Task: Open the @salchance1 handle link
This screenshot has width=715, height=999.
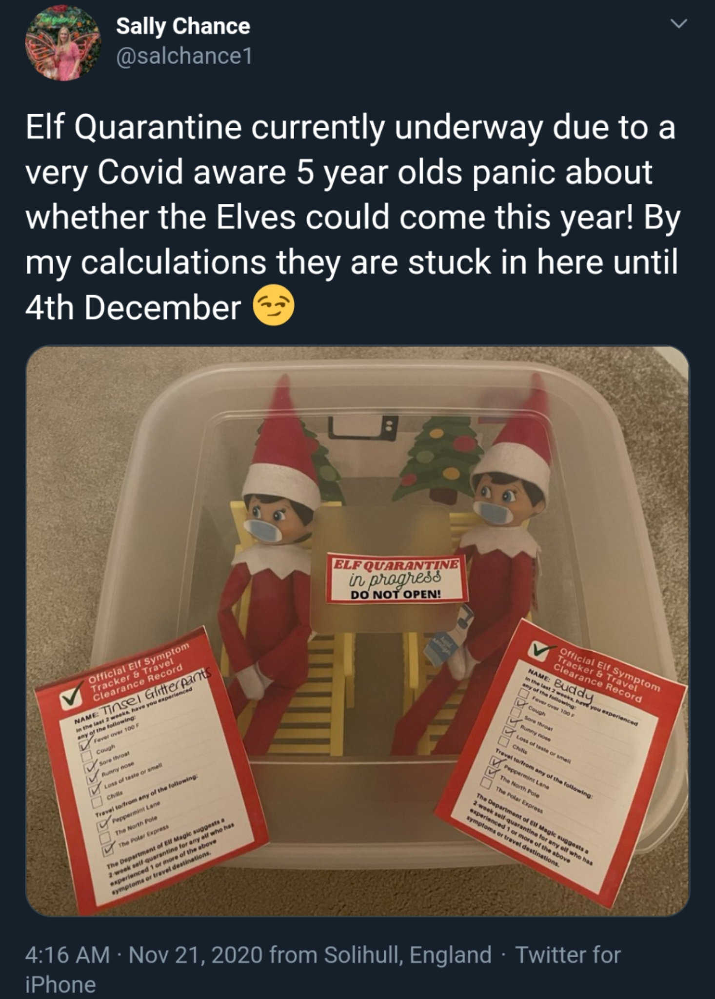Action: click(x=184, y=56)
